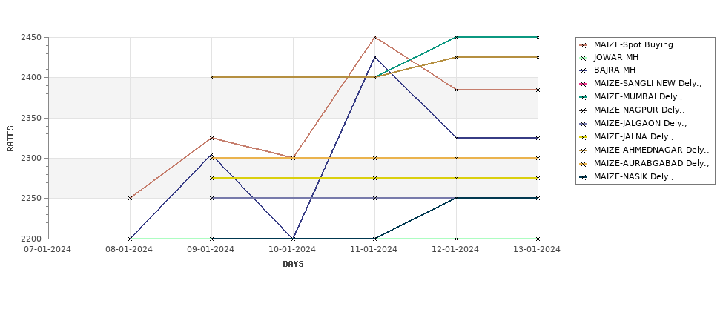Select the MAIZE-AHMEDNAGAR Dely. legend label
Screen dimensions: 723x318
click(x=652, y=150)
